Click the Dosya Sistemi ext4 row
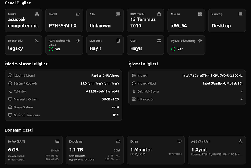The height and width of the screenshot is (168, 251). [x=63, y=107]
